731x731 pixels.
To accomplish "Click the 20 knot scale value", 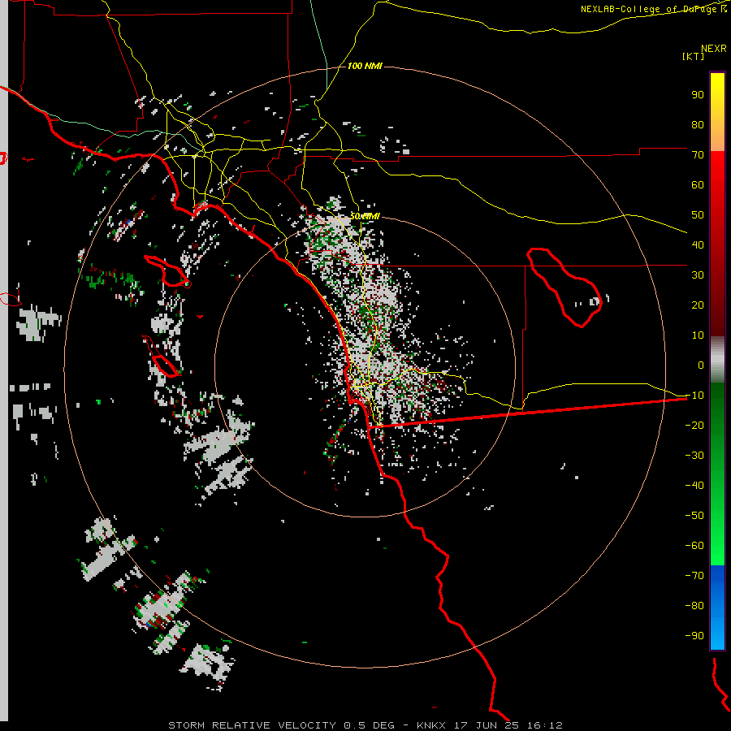I will click(x=698, y=305).
